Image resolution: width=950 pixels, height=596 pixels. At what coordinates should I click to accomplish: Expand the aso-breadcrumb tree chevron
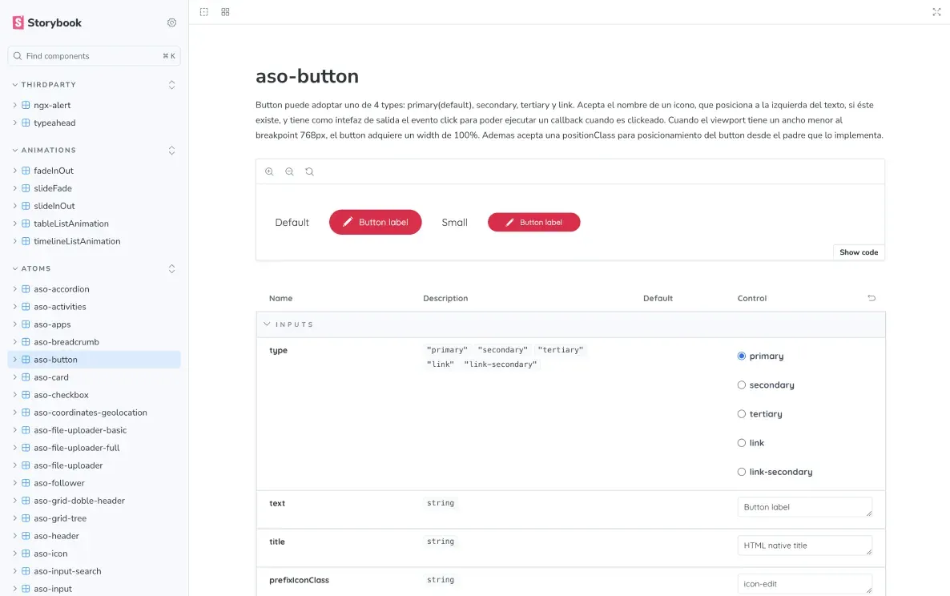coord(14,341)
